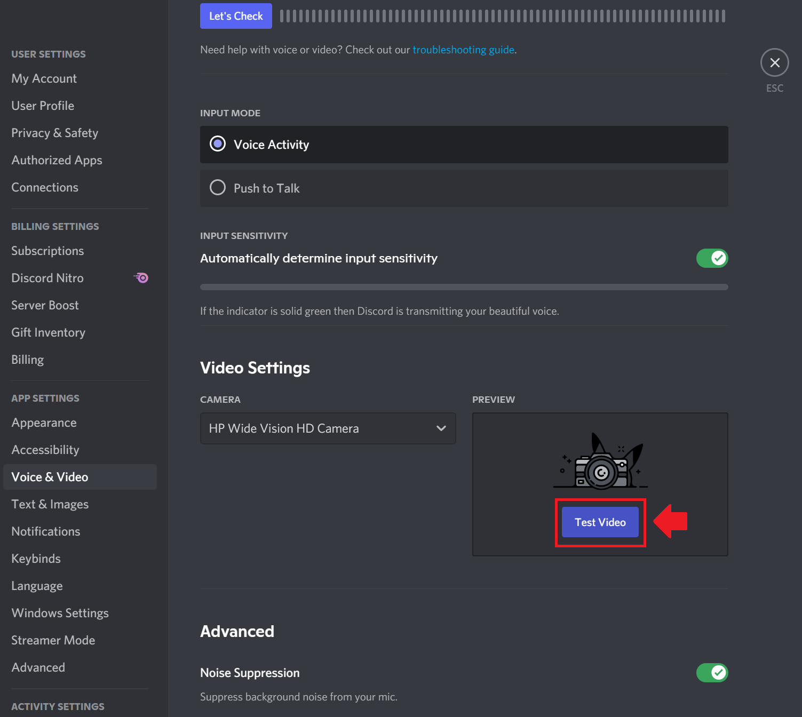Open the Keybinds settings page
Viewport: 802px width, 717px height.
click(x=36, y=559)
